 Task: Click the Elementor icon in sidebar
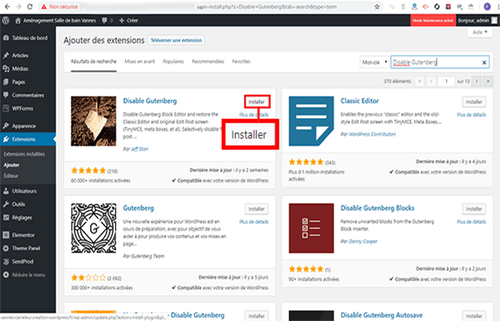pos(6,235)
